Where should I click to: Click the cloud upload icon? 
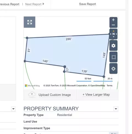click(32, 94)
